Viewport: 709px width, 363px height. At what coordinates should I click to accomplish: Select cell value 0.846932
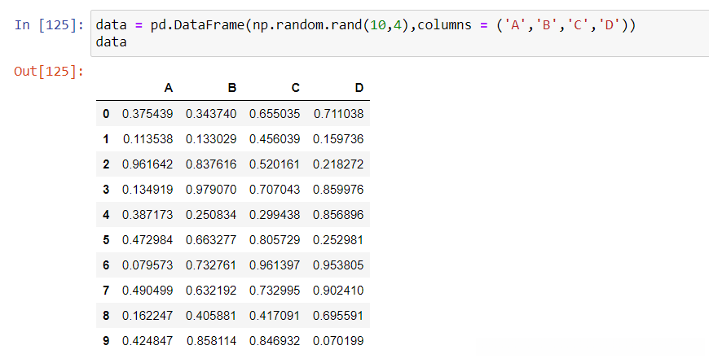(275, 341)
